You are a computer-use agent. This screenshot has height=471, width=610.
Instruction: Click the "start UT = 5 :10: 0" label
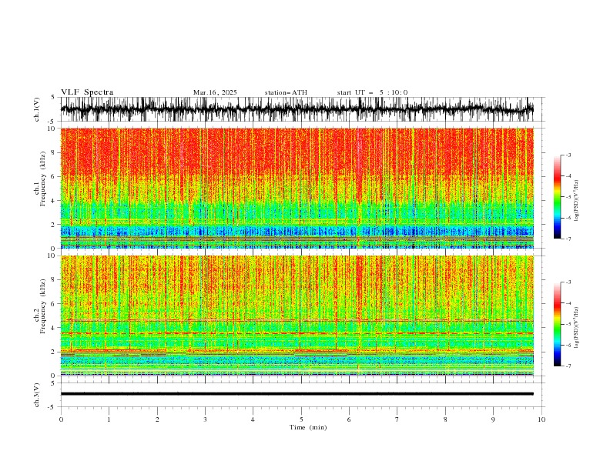coord(372,92)
